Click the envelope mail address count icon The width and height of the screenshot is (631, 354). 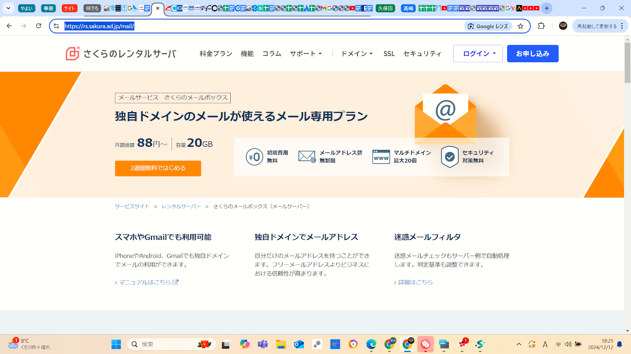307,157
